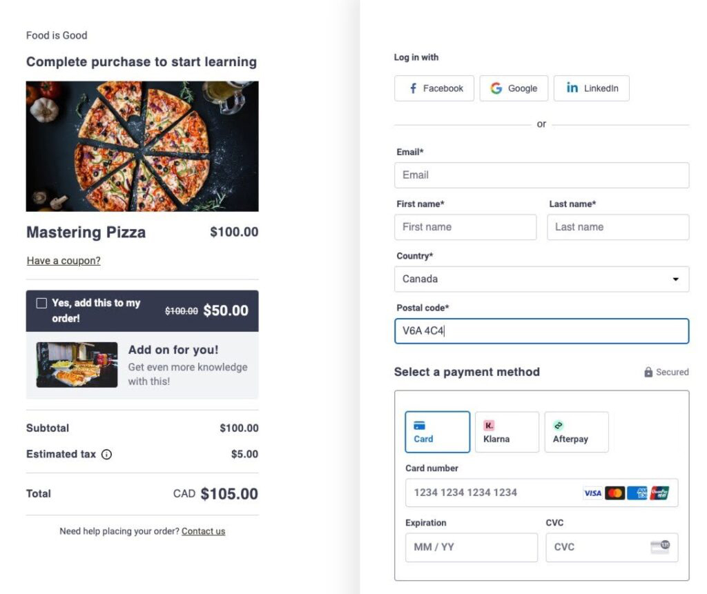Click the estimated tax info icon

point(107,455)
